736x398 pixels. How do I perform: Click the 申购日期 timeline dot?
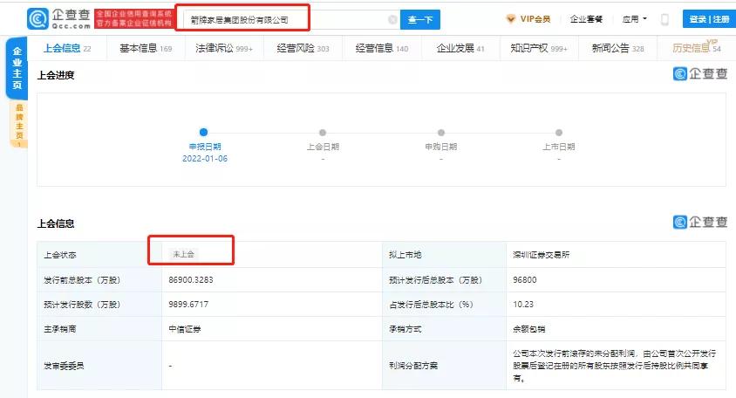[440, 133]
